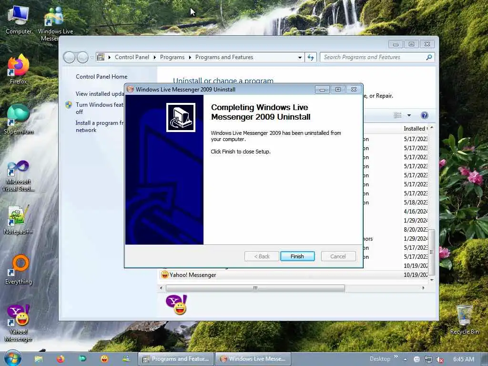This screenshot has width=488, height=366.
Task: Click the Windows Start orb
Action: click(x=13, y=358)
